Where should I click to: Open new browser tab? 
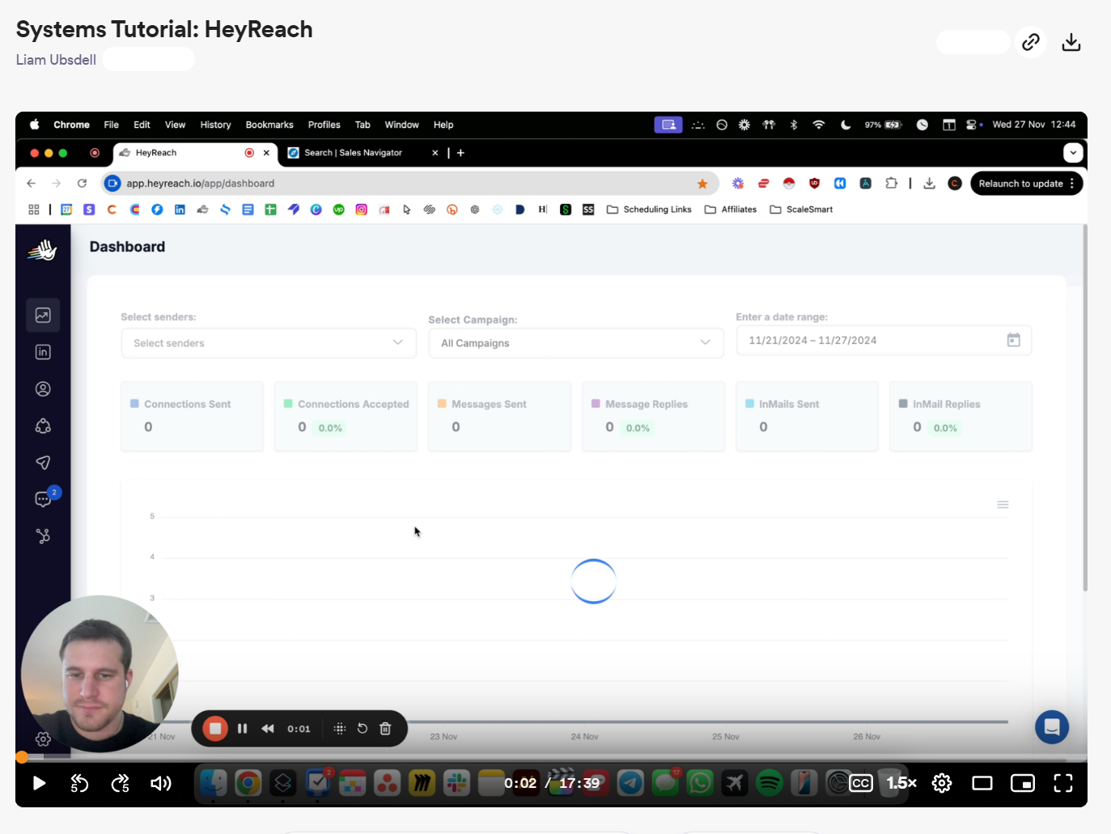click(460, 153)
